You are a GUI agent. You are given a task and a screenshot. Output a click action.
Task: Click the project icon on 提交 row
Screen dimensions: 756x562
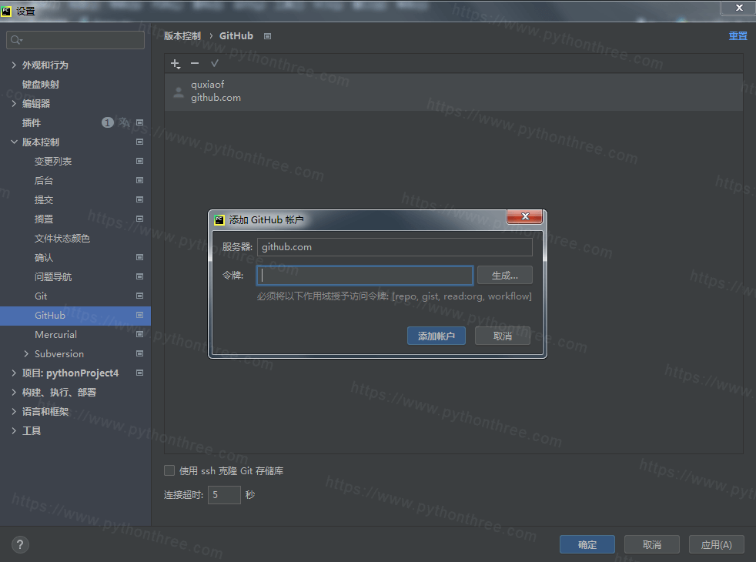[140, 199]
